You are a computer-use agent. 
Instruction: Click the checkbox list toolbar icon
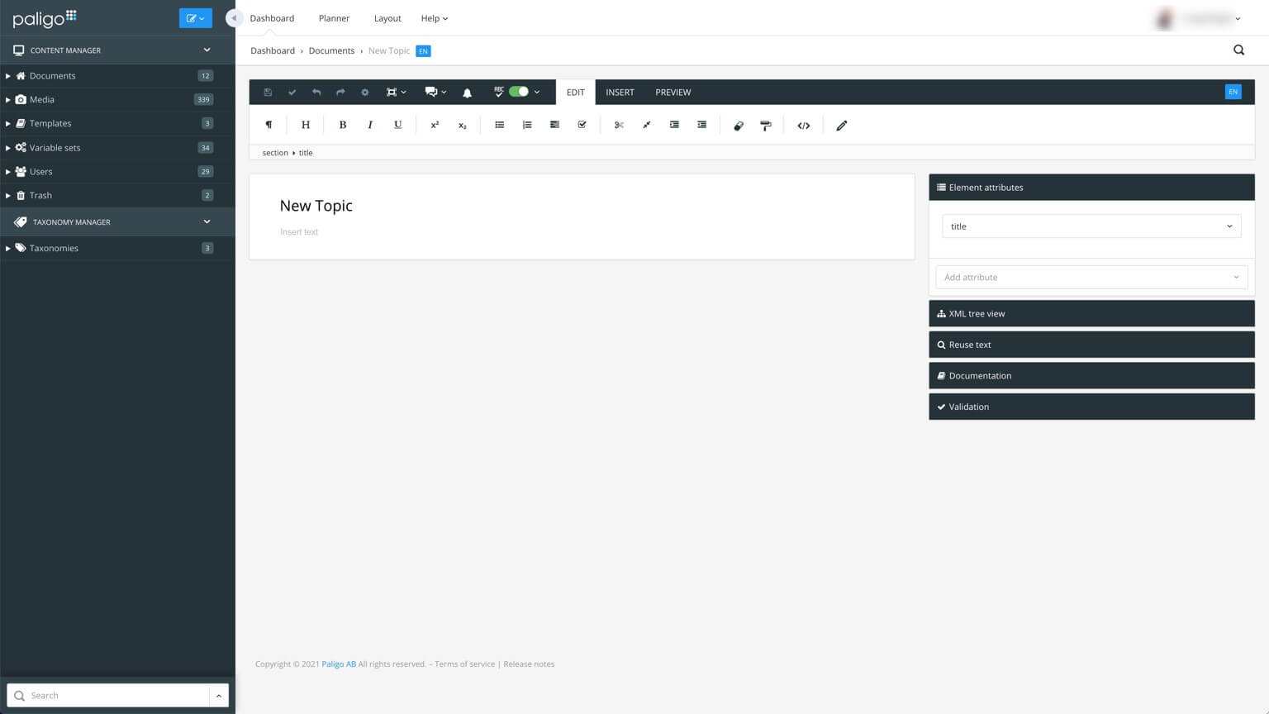(x=582, y=125)
